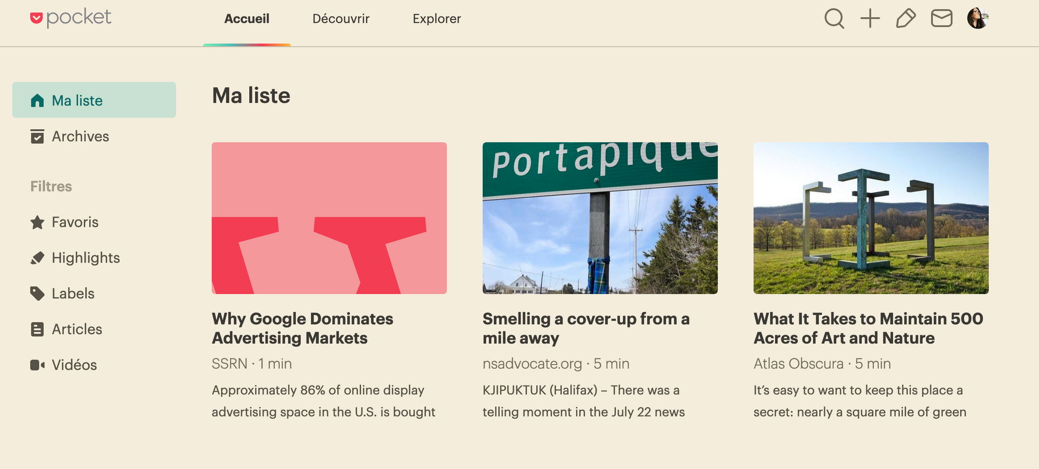Filter by the Articles label
The height and width of the screenshot is (469, 1039).
click(x=77, y=329)
